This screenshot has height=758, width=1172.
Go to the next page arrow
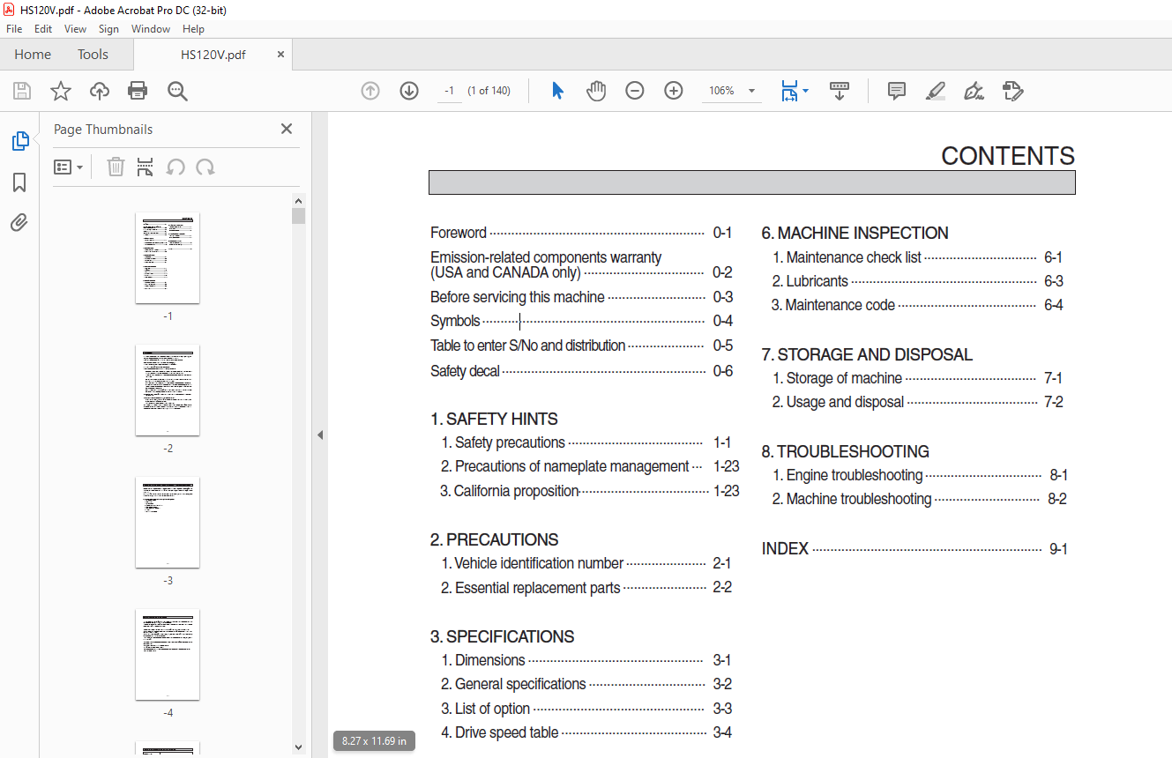[x=409, y=91]
